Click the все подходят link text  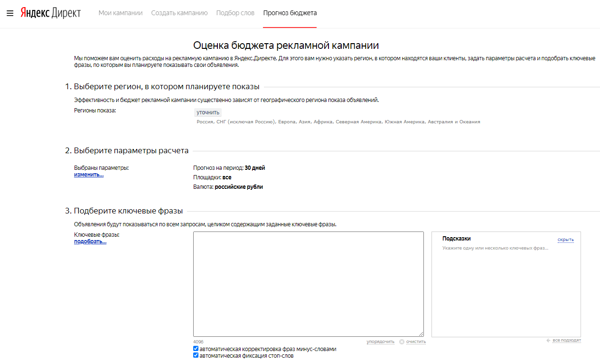[566, 340]
